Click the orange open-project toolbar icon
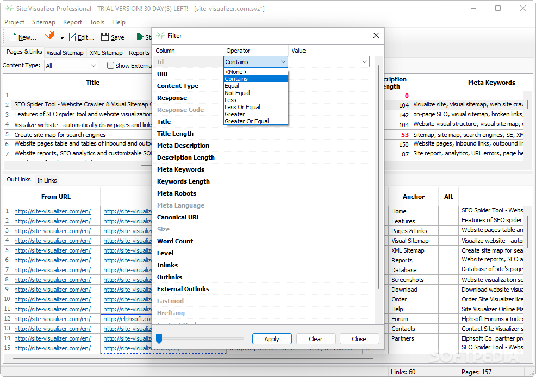 49,35
